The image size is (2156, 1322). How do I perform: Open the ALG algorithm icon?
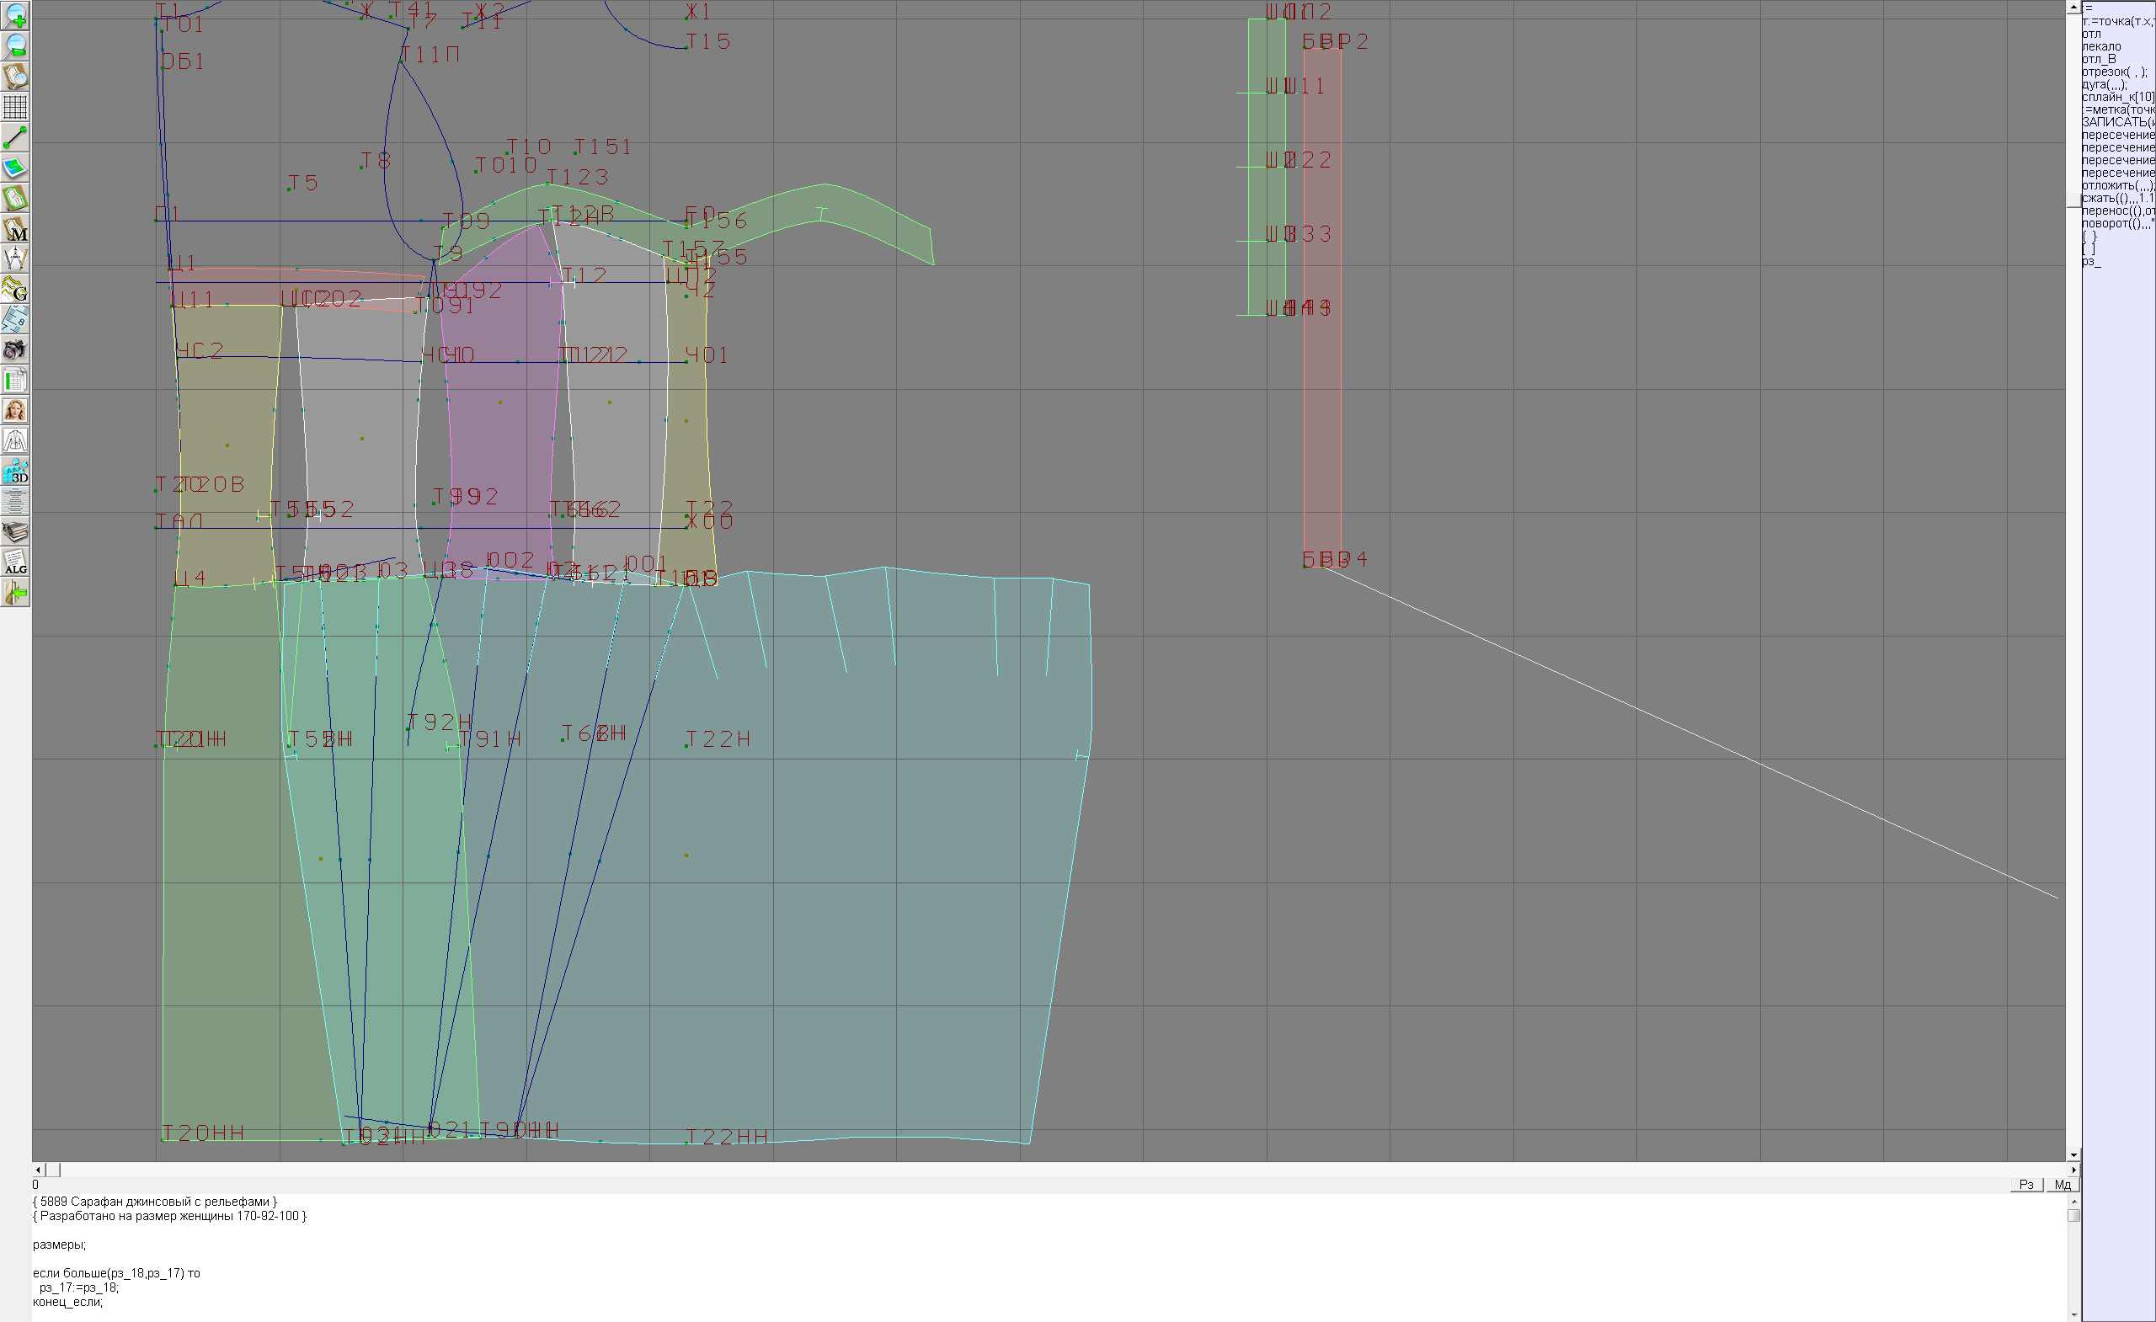pos(15,562)
